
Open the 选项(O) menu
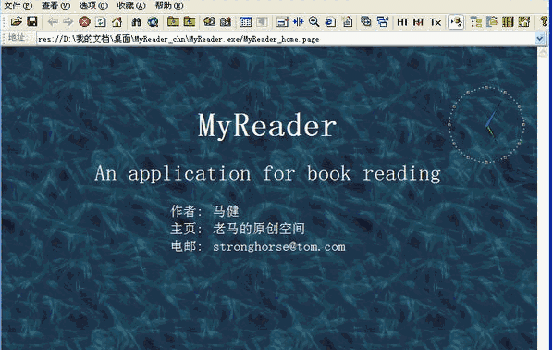pos(93,6)
